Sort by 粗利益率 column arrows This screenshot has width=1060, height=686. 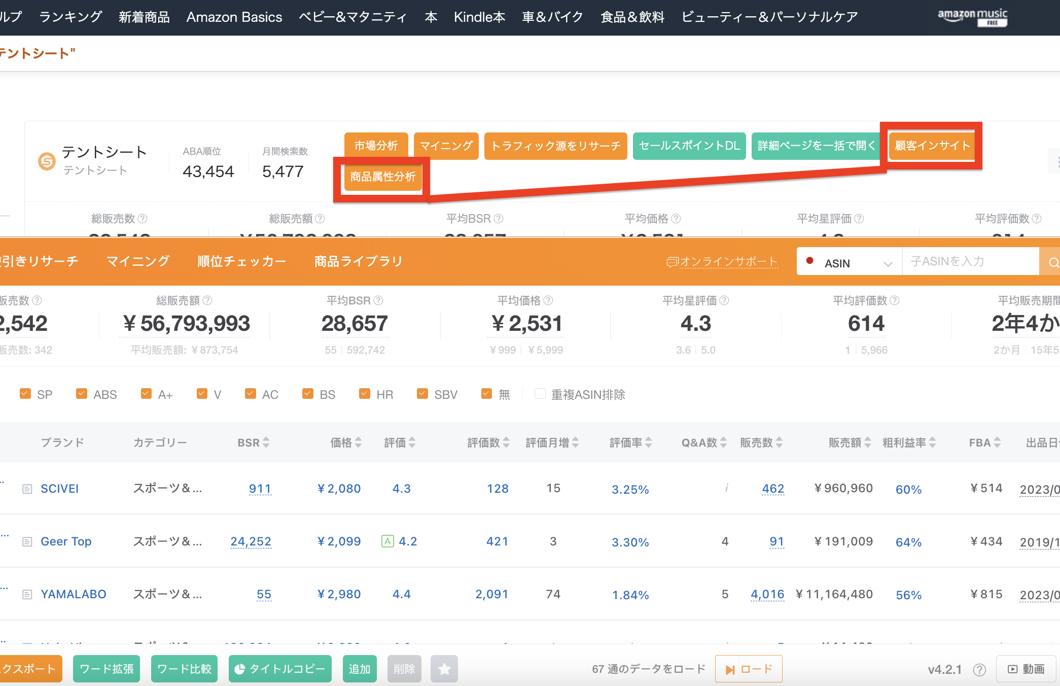(933, 442)
